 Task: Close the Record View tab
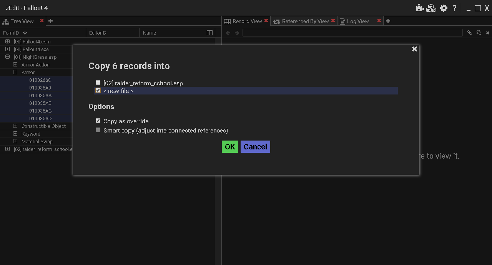[x=266, y=21]
